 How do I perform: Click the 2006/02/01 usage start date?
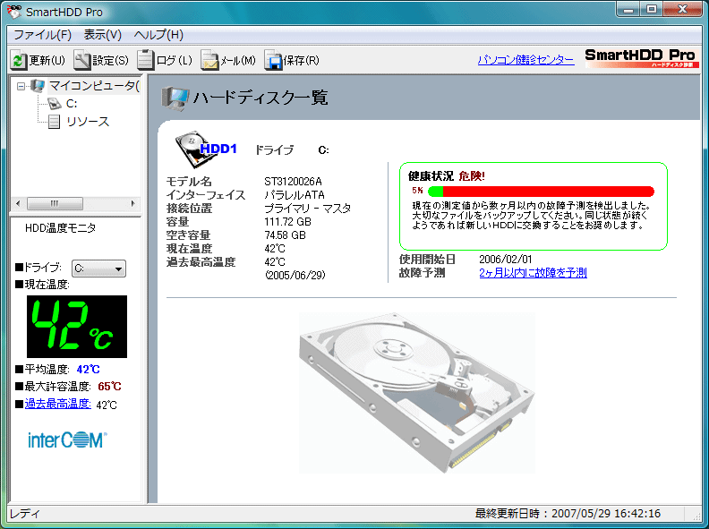tap(506, 259)
